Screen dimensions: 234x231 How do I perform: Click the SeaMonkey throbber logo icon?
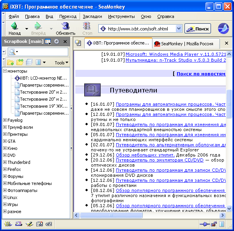[x=223, y=28]
